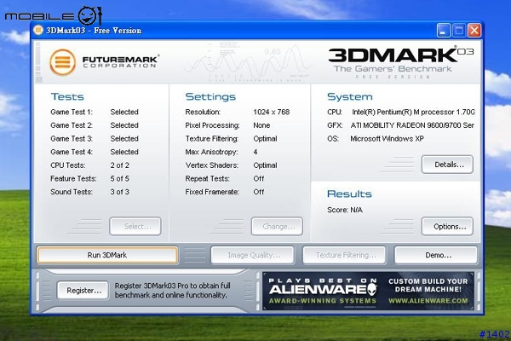
Task: Click the 3DMark03 title bar icon
Action: (38, 31)
